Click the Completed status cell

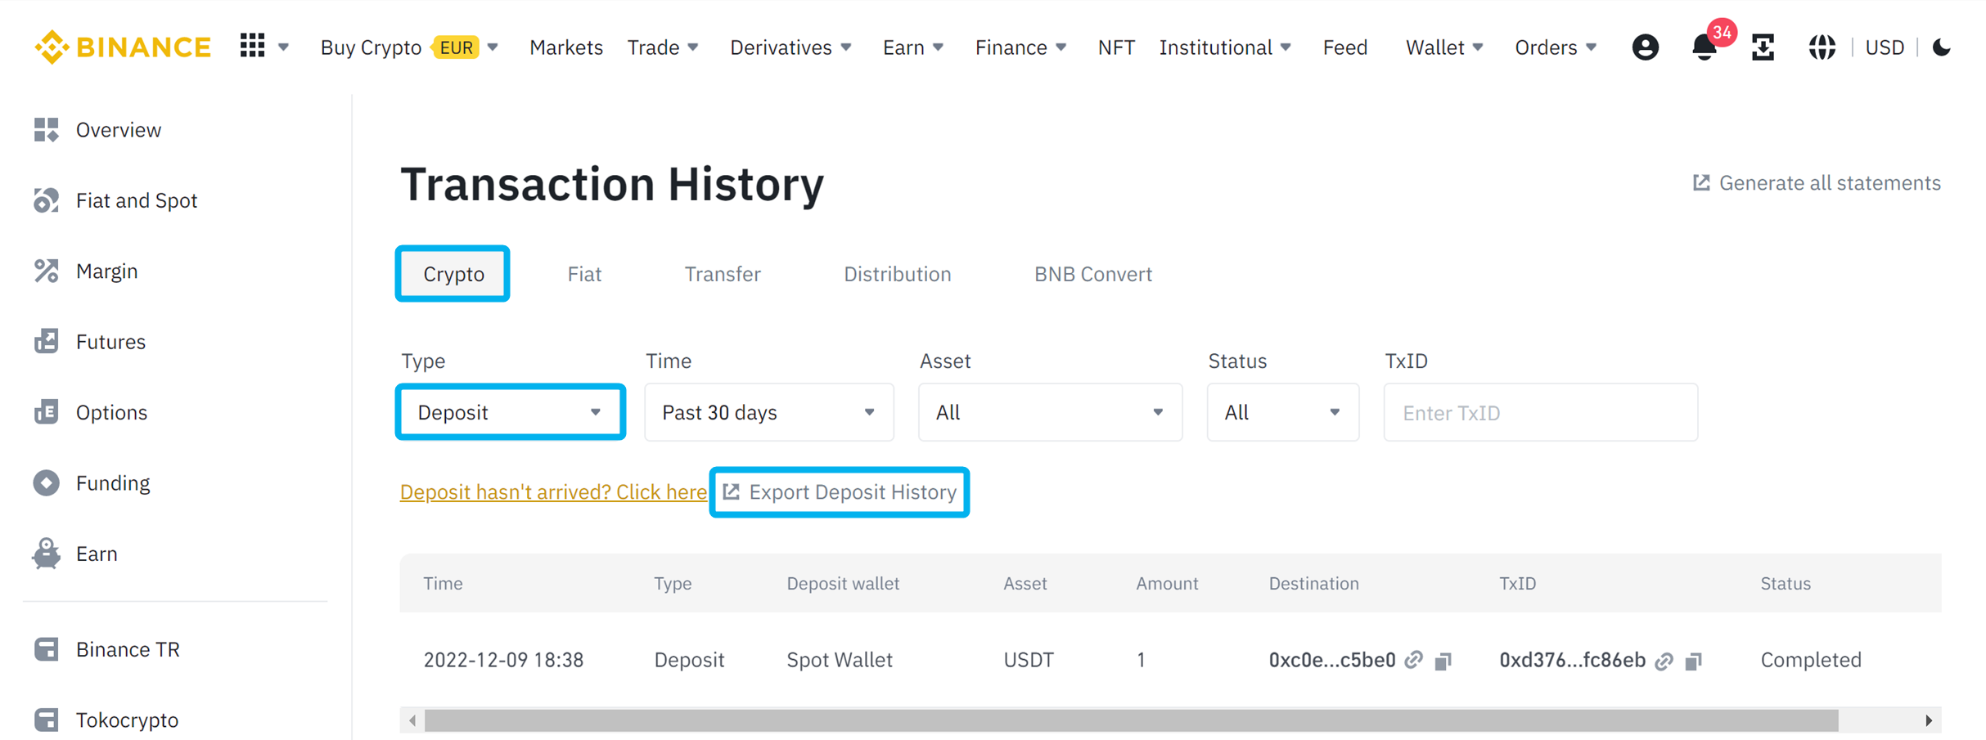pos(1811,660)
